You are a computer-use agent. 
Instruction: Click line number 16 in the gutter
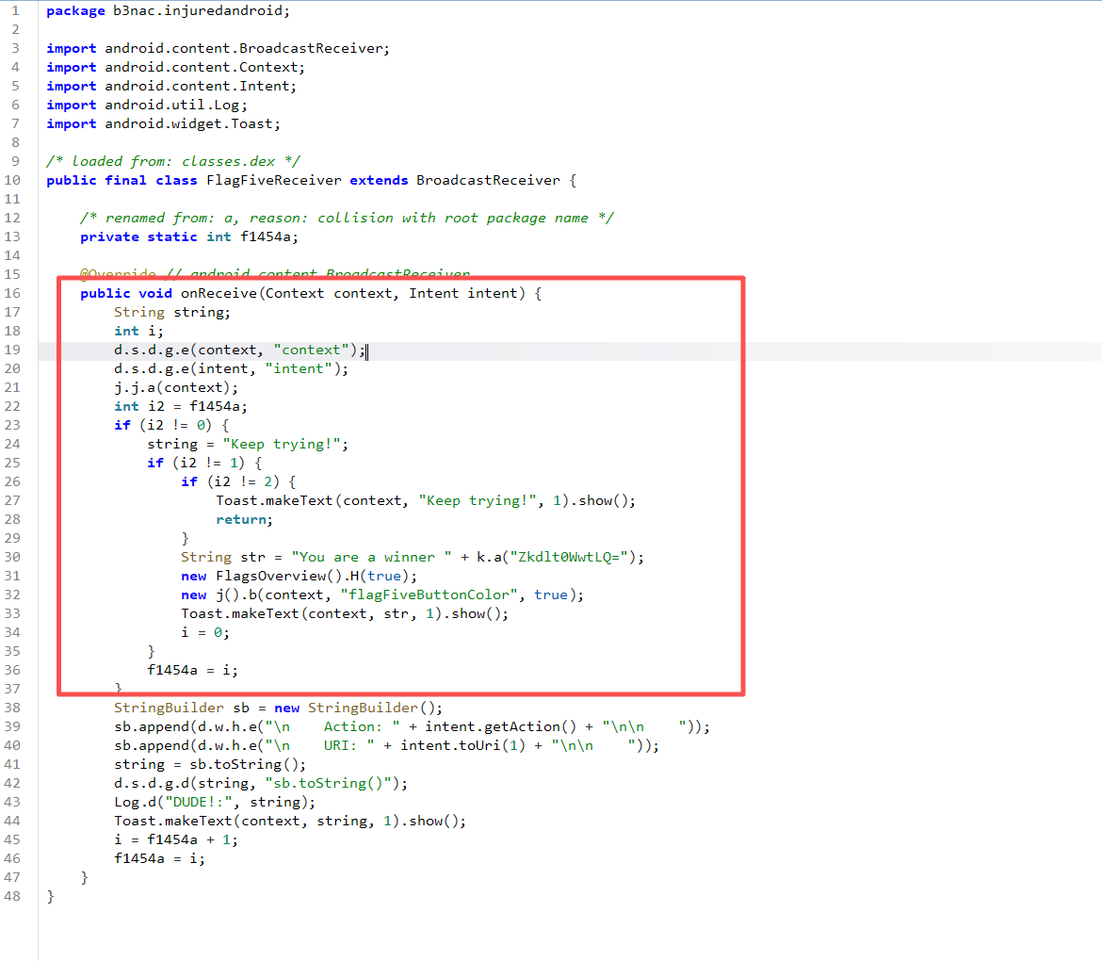[15, 293]
